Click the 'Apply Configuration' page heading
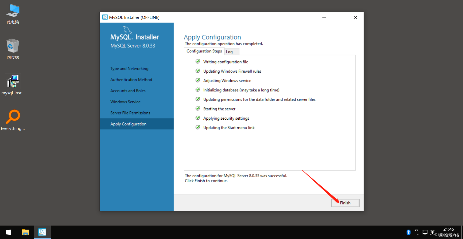463x239 pixels. pyautogui.click(x=212, y=37)
